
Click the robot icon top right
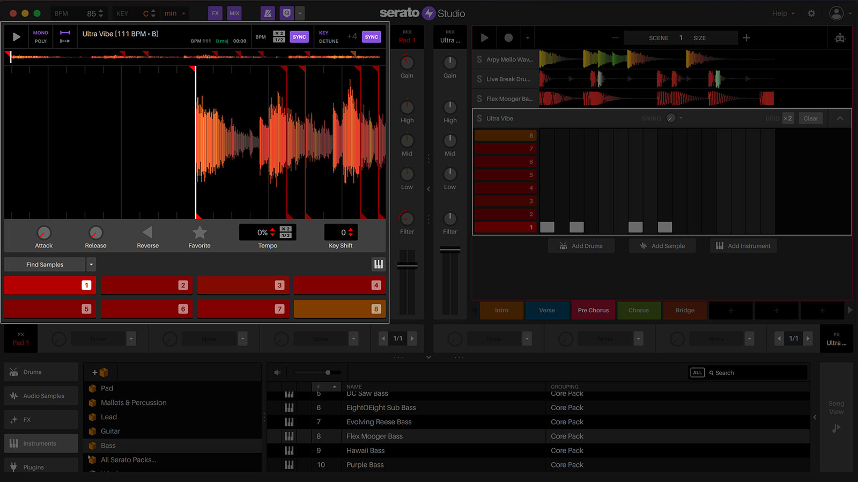click(840, 38)
